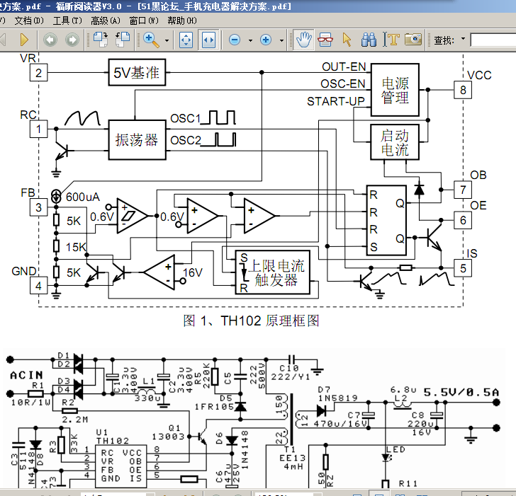This screenshot has width=516, height=496.
Task: Click the caption 图 1、TH102 原理框图
Action: [x=251, y=321]
